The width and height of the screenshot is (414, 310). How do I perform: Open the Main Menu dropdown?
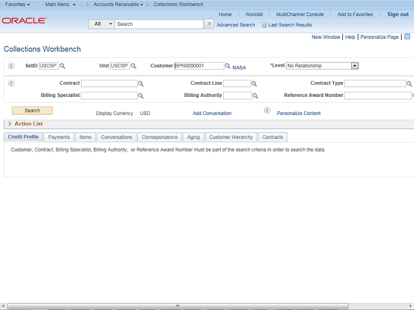[60, 5]
